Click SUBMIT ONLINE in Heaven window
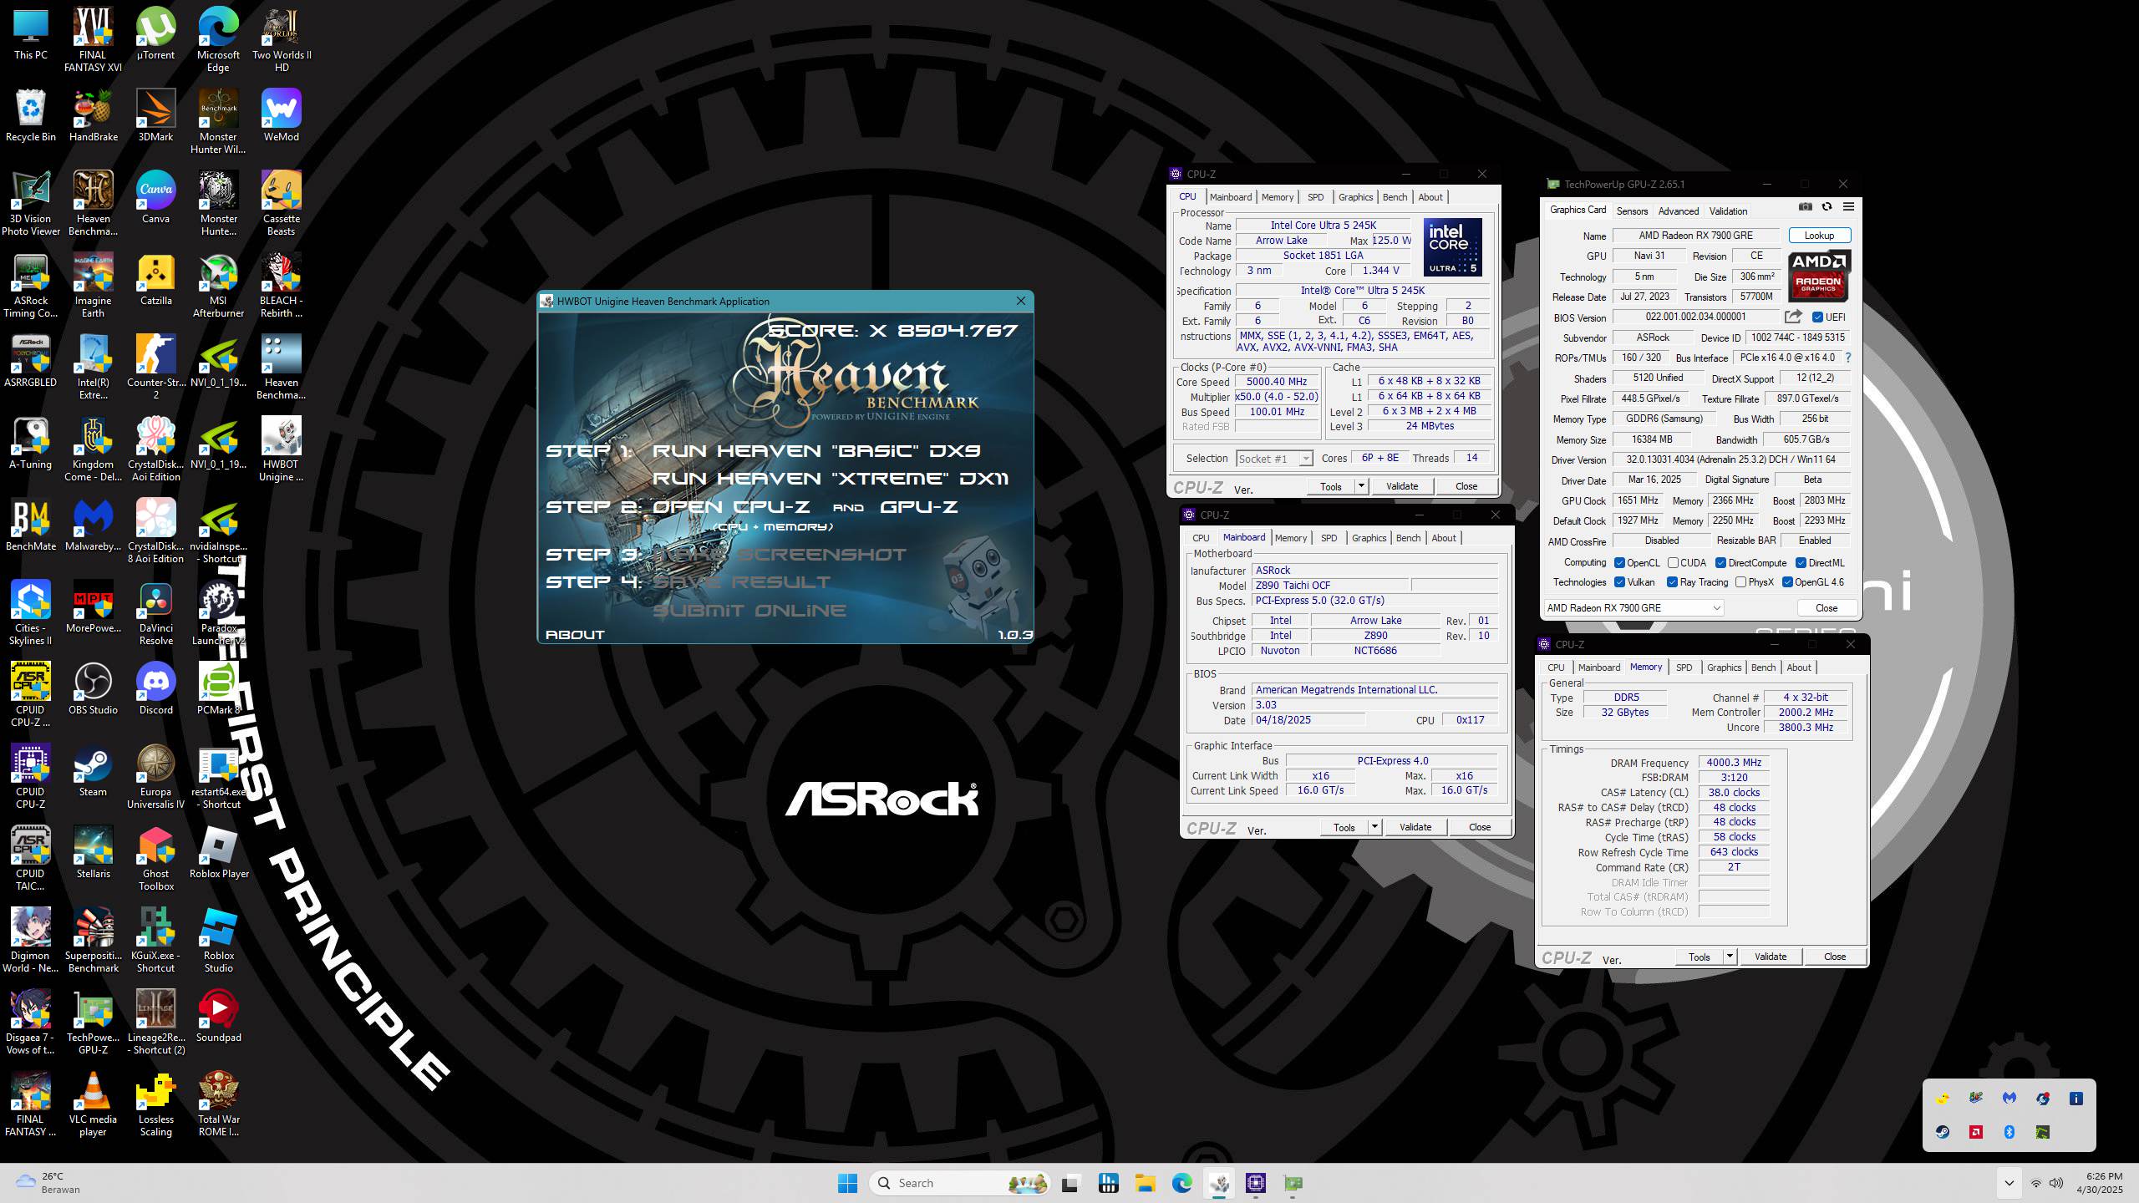 tap(749, 611)
